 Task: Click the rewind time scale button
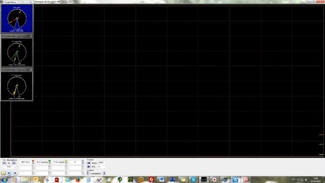tap(5, 163)
